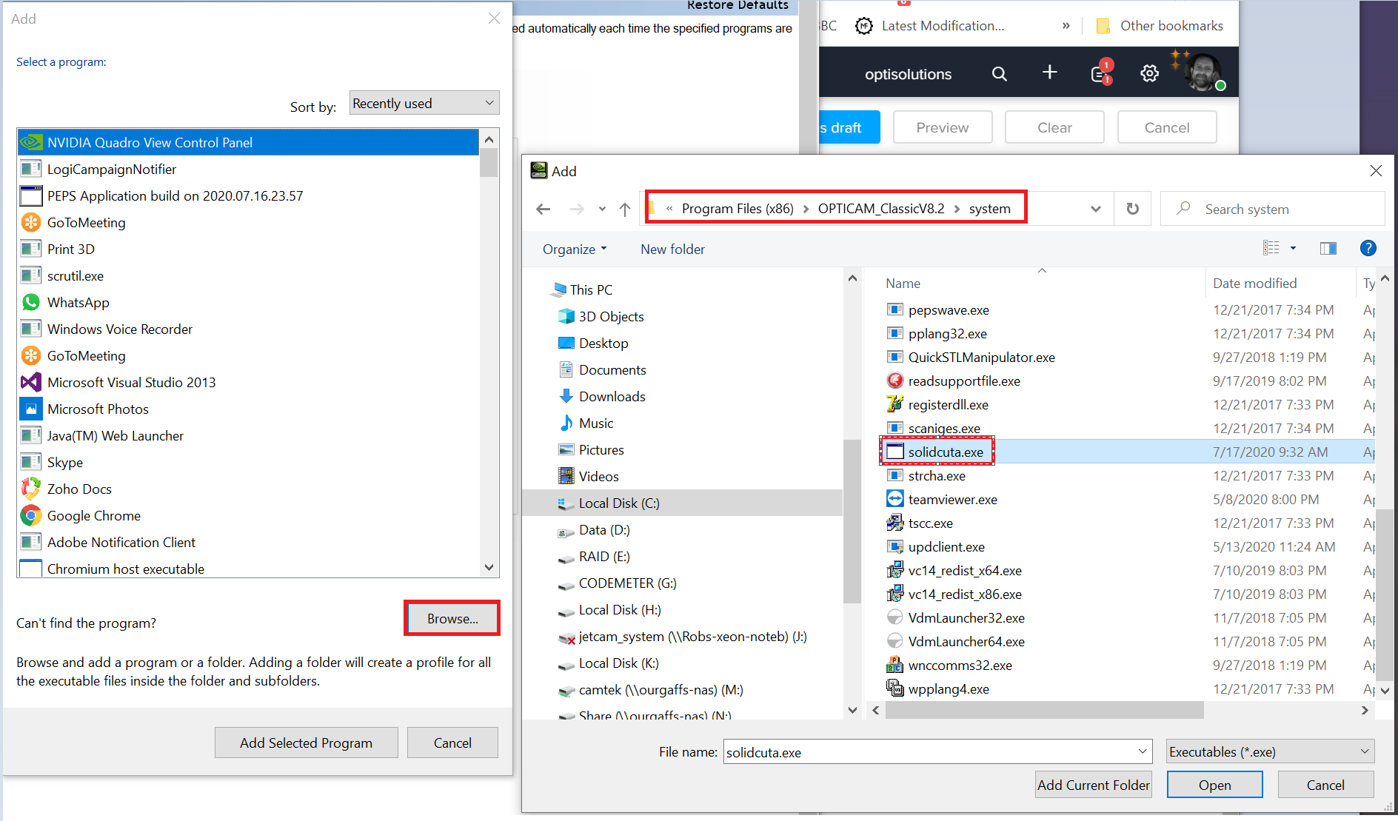
Task: Open the user profile avatar
Action: [x=1203, y=73]
